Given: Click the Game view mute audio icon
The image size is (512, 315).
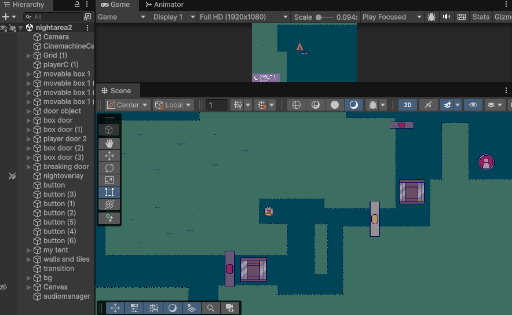Looking at the screenshot, I should (x=446, y=17).
